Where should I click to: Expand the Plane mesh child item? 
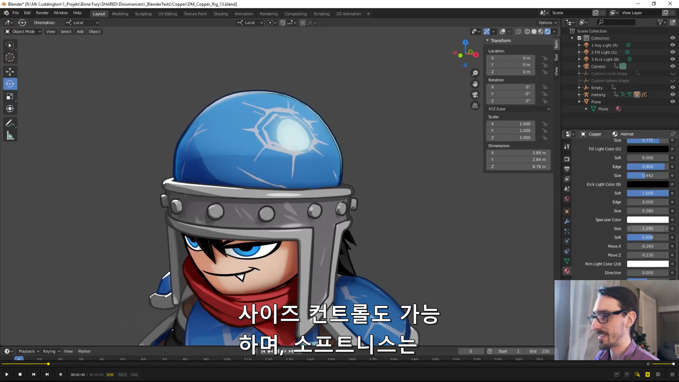coord(586,109)
